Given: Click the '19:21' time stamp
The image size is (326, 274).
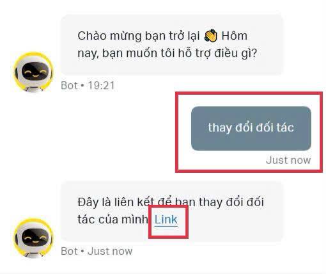Looking at the screenshot, I should 101,86.
